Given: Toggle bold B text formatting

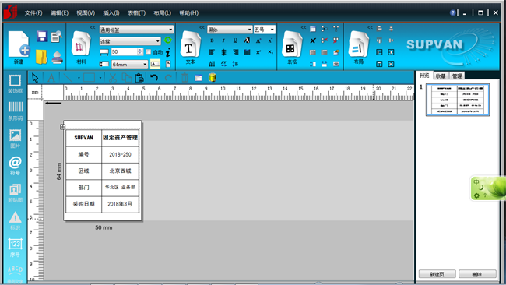Looking at the screenshot, I should click(x=212, y=40).
